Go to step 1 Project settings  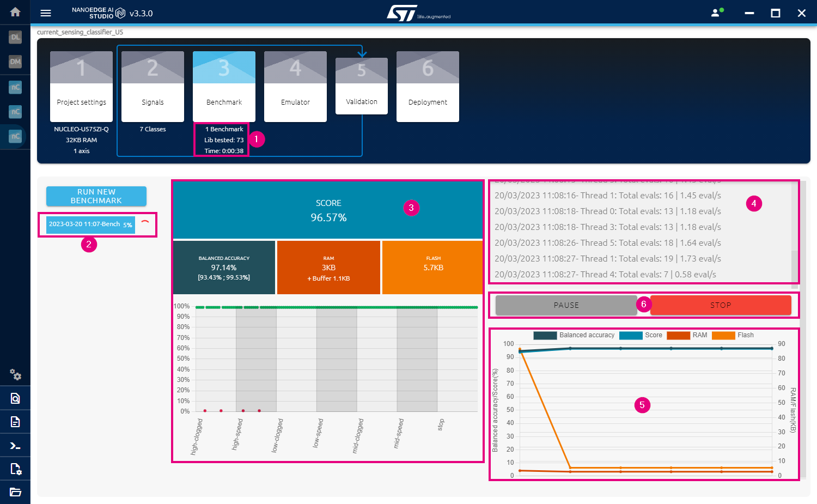[x=81, y=86]
